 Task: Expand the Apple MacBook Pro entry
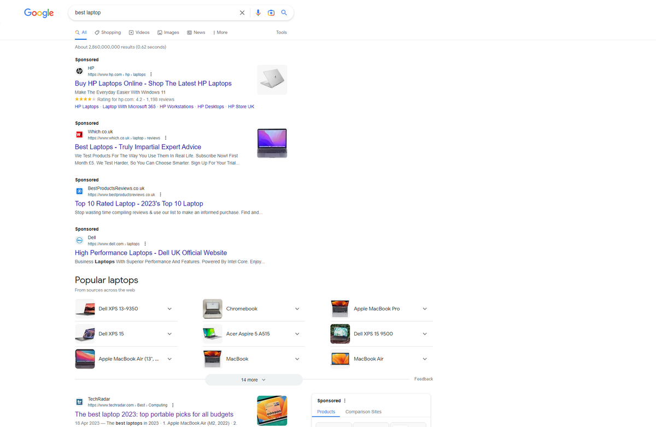pos(425,308)
